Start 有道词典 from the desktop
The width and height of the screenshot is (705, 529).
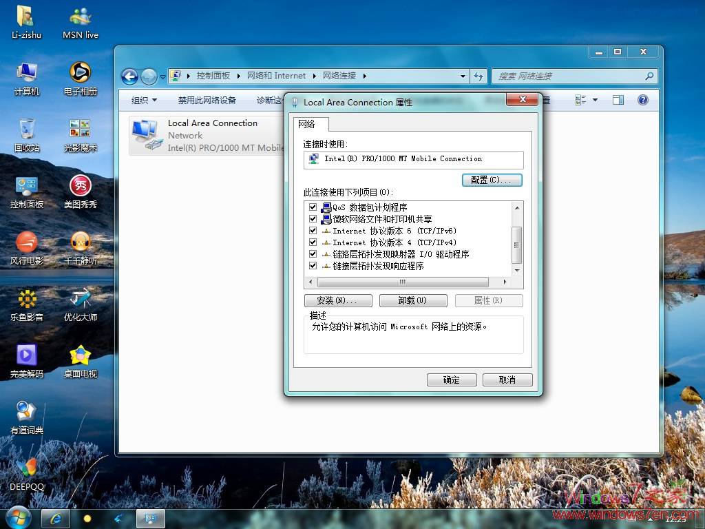pyautogui.click(x=26, y=412)
